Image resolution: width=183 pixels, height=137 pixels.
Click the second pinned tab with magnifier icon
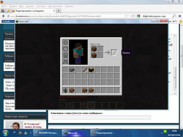pos(9,11)
